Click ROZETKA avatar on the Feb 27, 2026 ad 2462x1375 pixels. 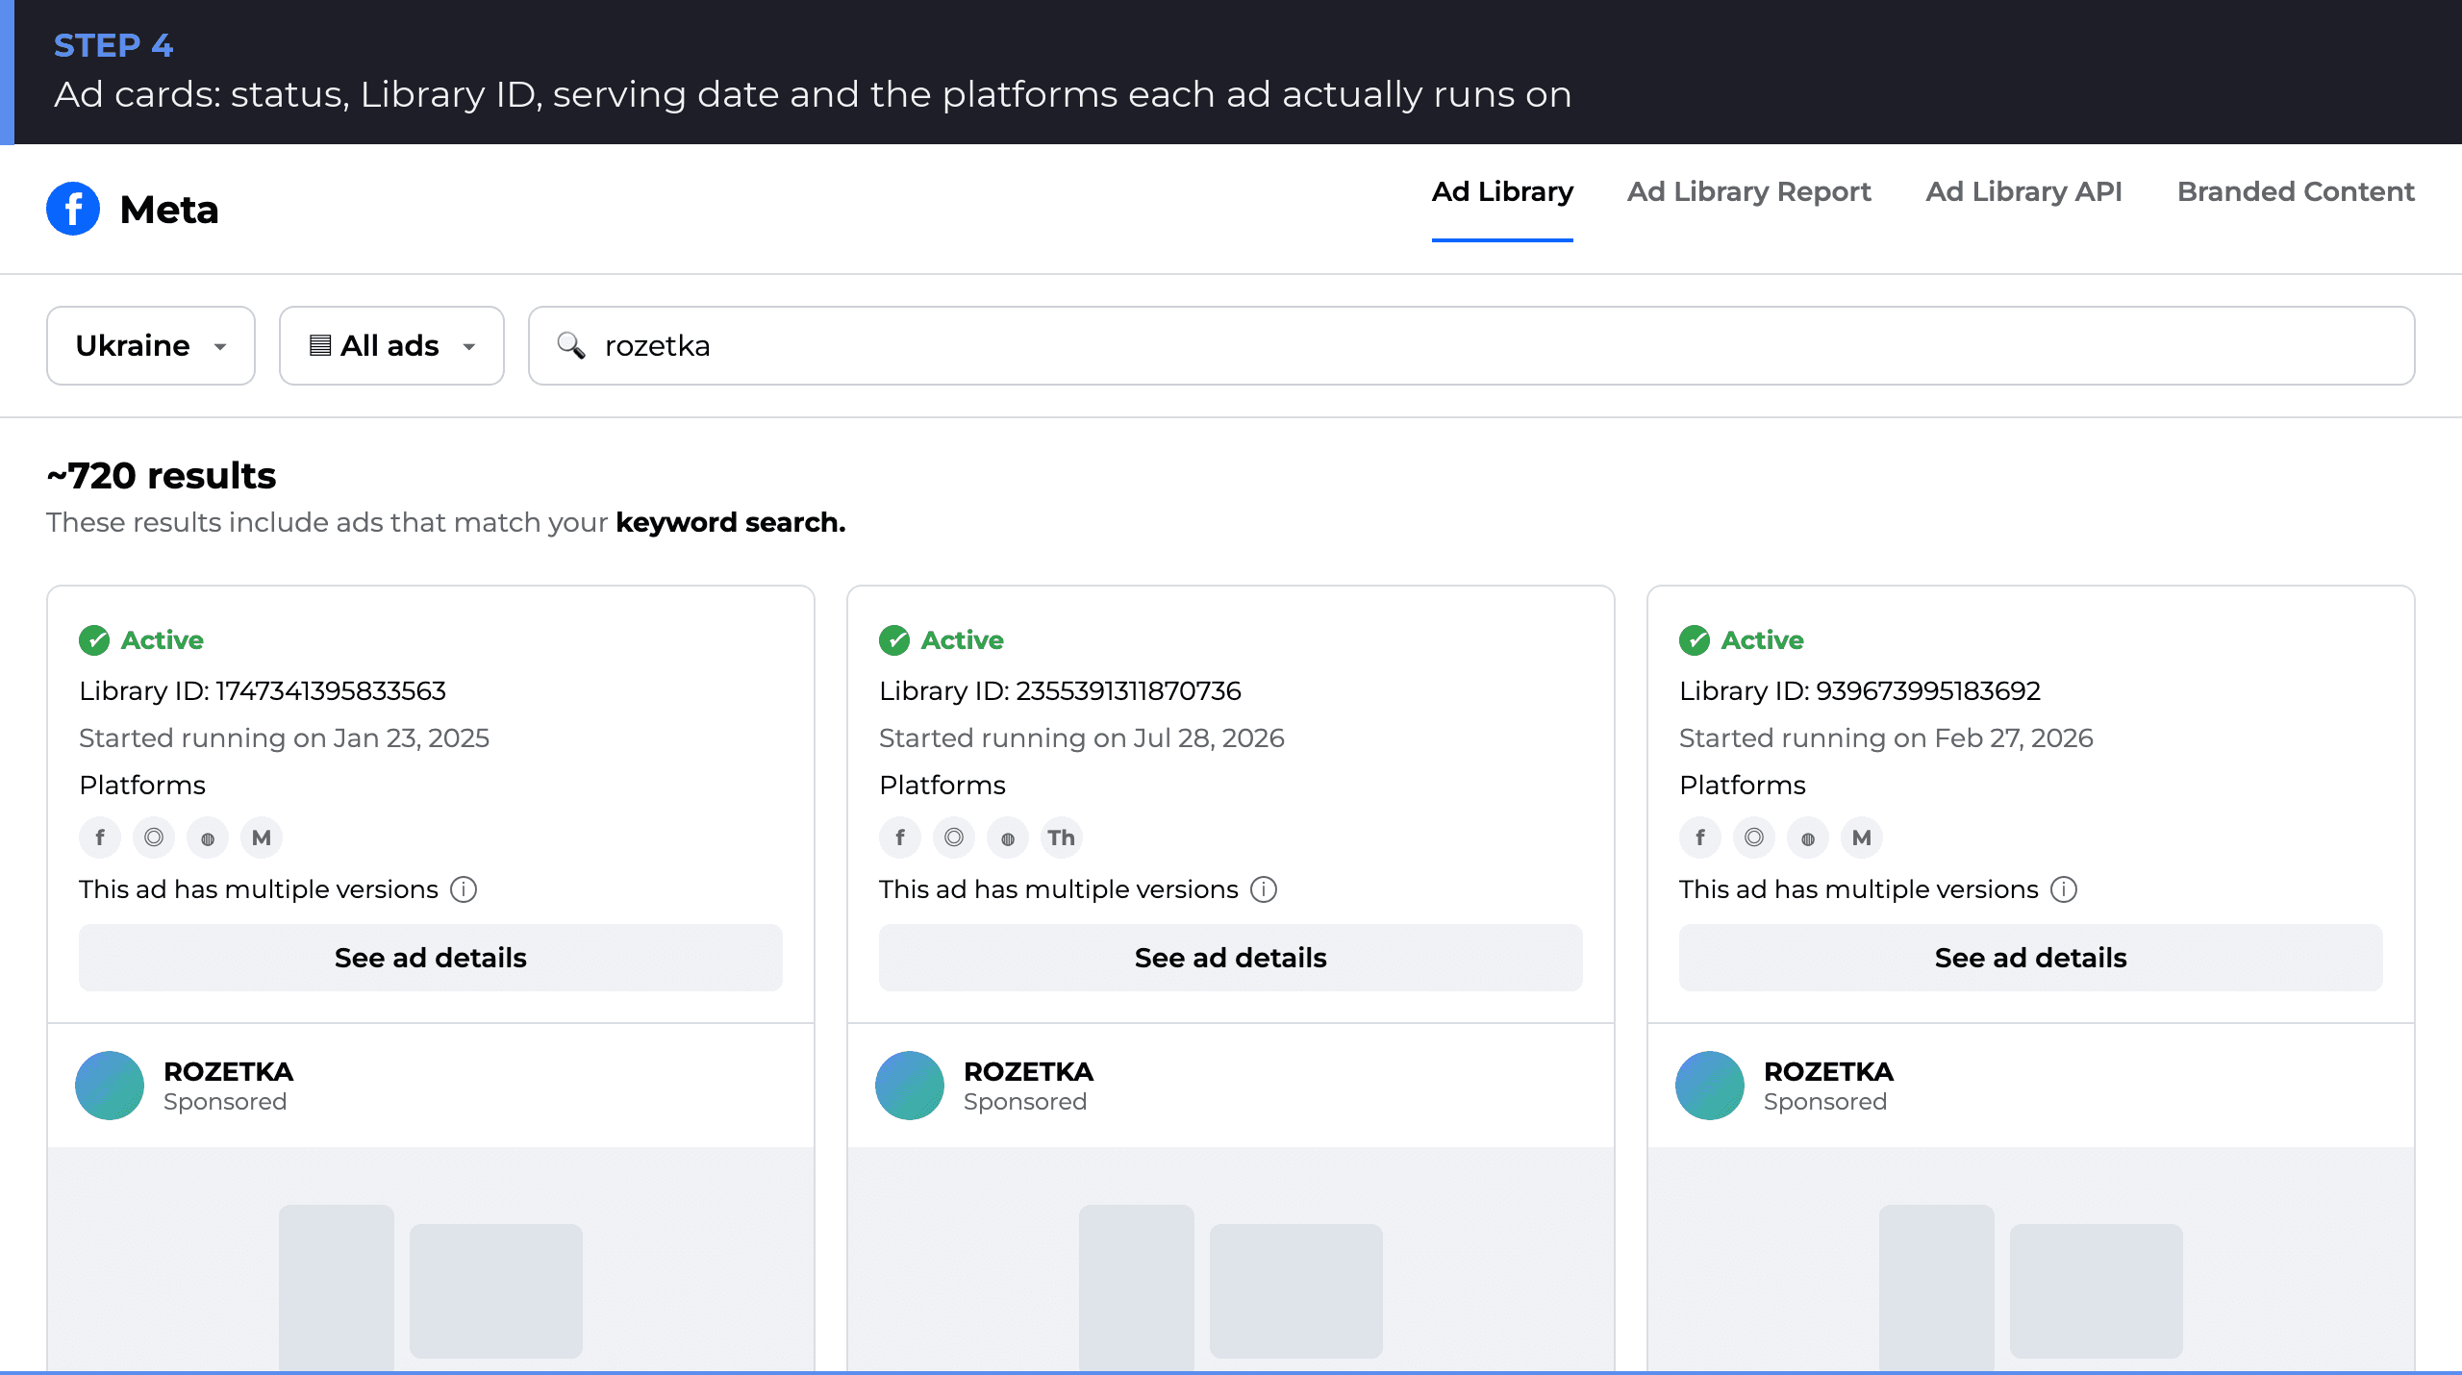pos(1710,1086)
